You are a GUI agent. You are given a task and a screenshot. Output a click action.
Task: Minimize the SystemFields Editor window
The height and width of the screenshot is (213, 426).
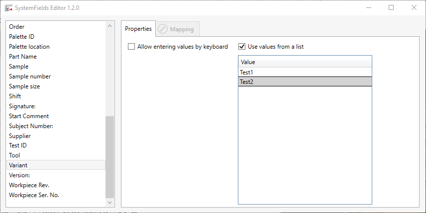368,8
